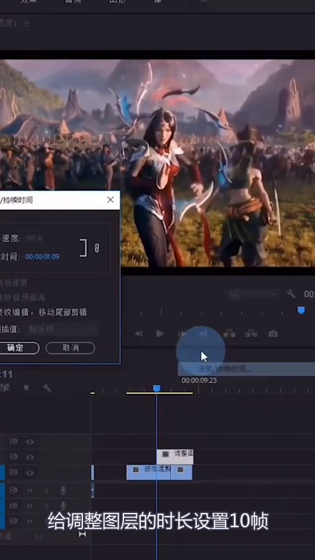
Task: Open the timeline display settings wrench
Action: [47, 387]
